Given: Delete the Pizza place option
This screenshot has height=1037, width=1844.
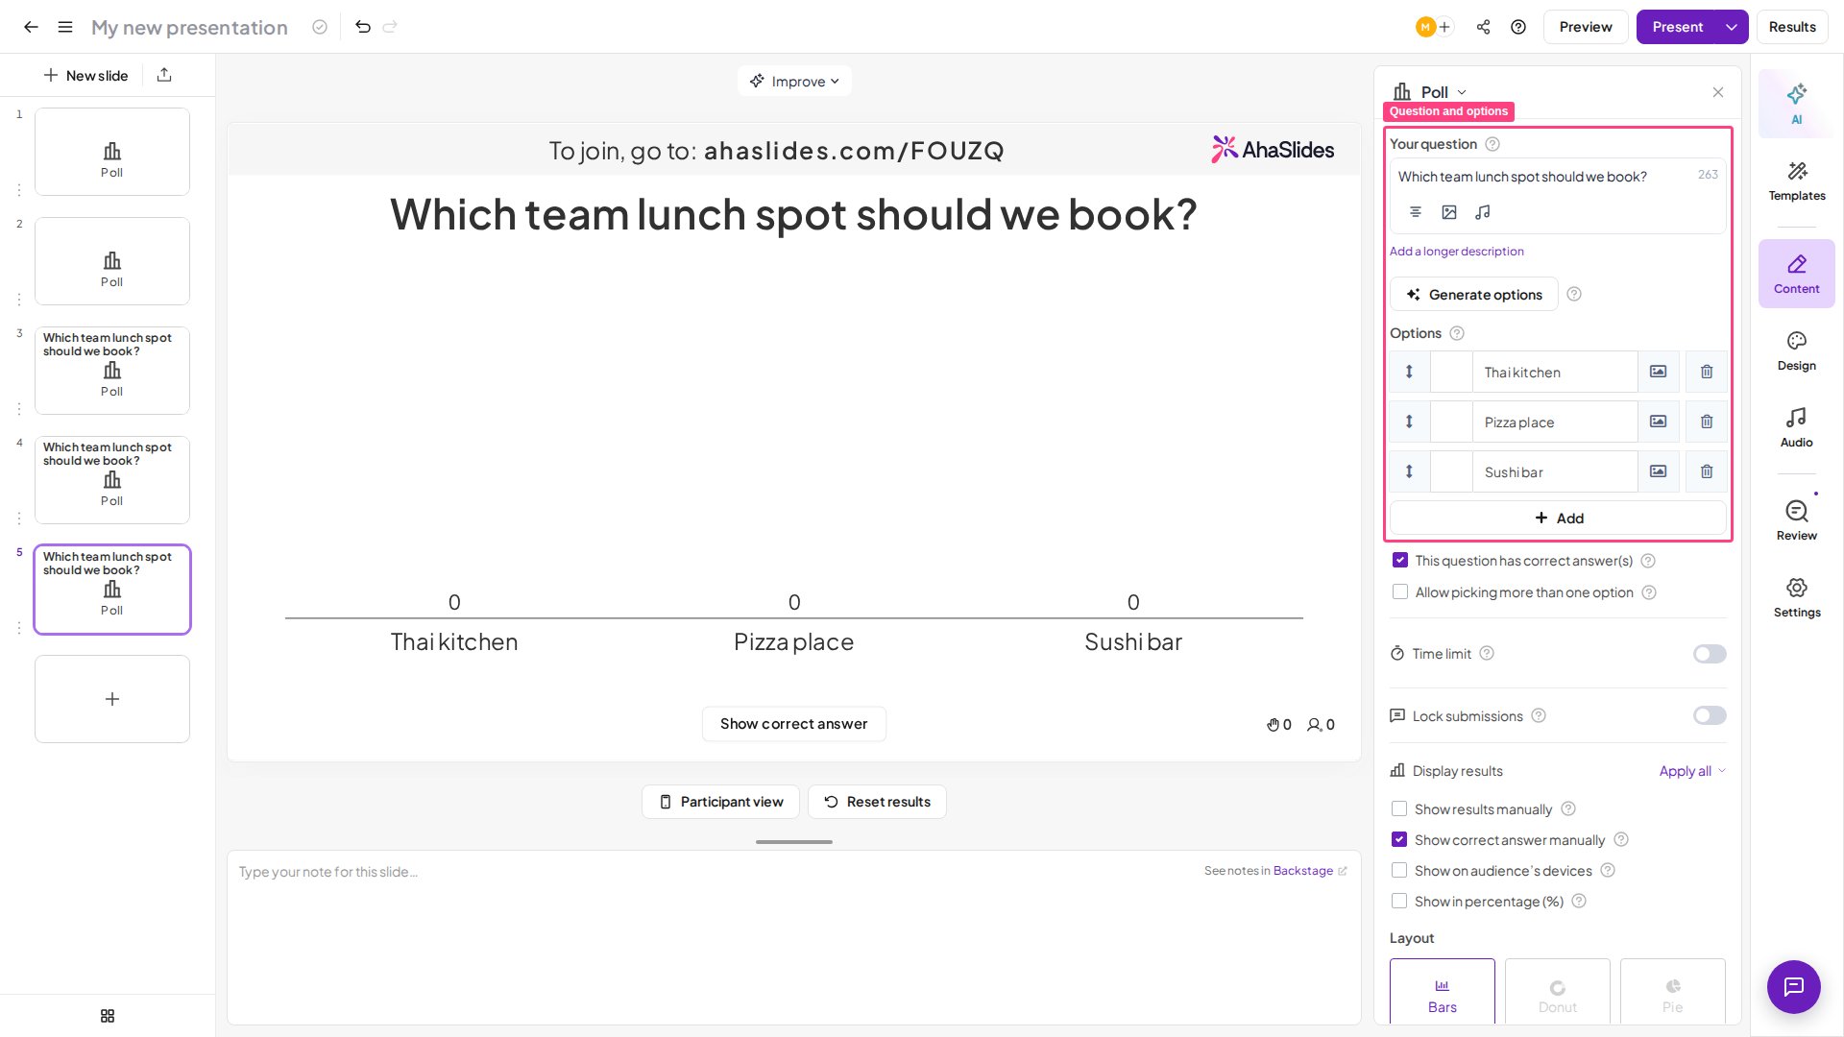Looking at the screenshot, I should (1707, 422).
